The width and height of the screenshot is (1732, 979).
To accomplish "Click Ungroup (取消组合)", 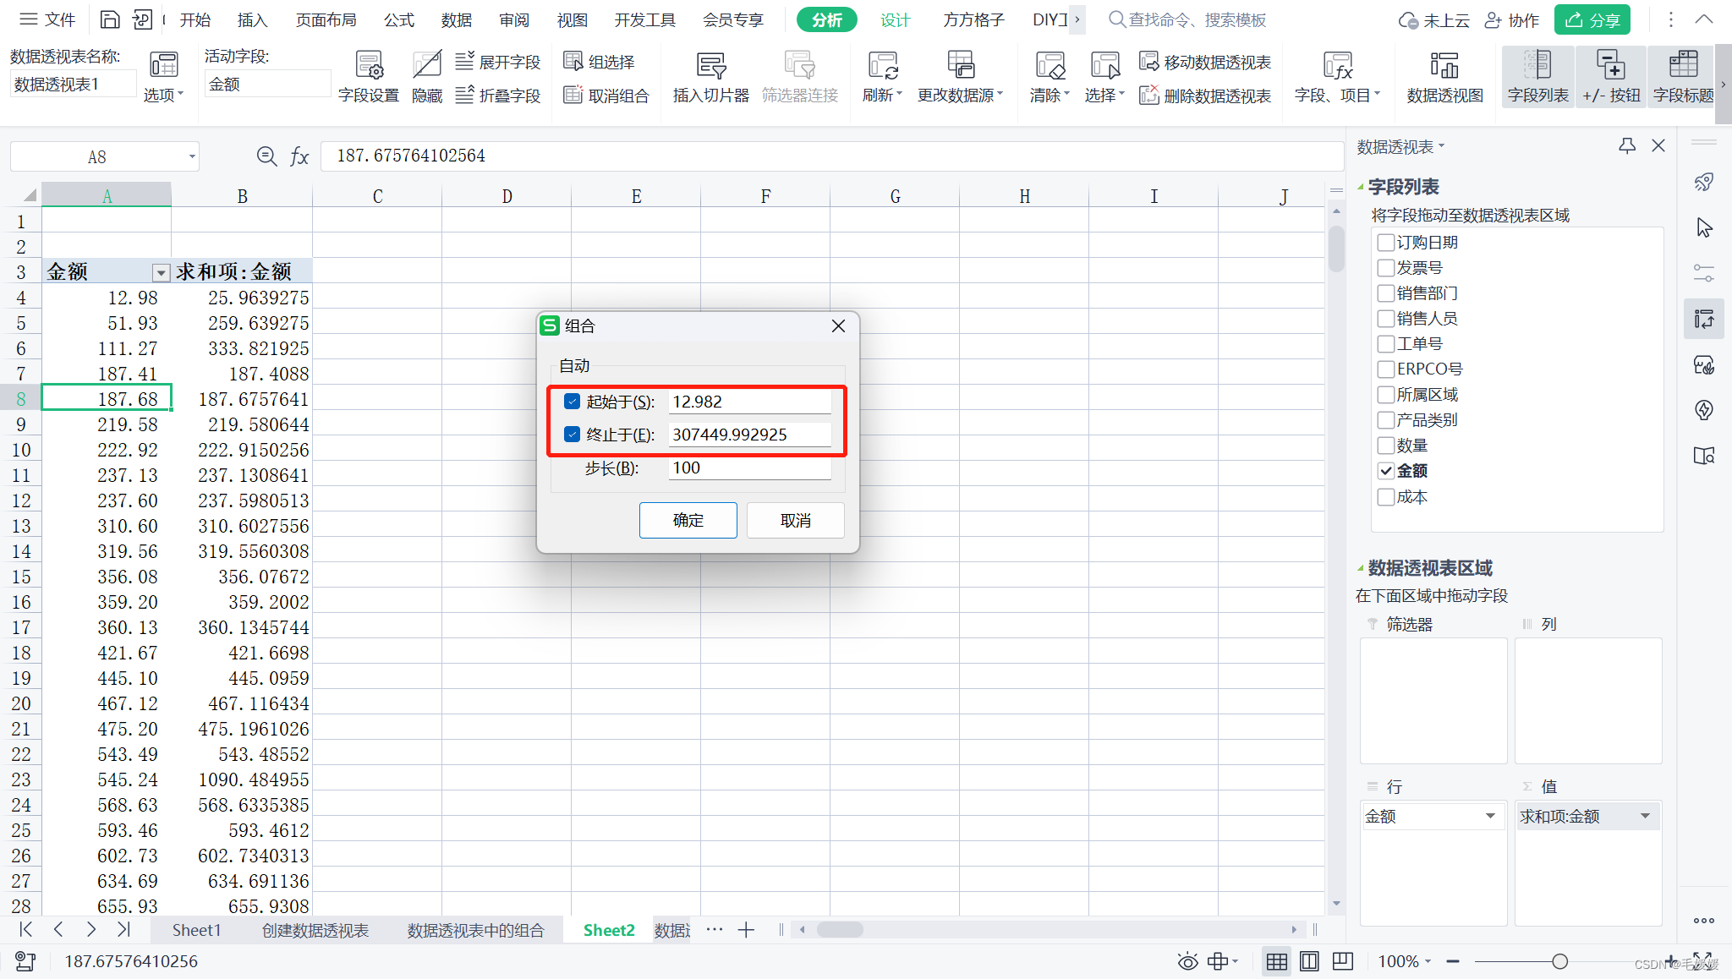I will 606,96.
